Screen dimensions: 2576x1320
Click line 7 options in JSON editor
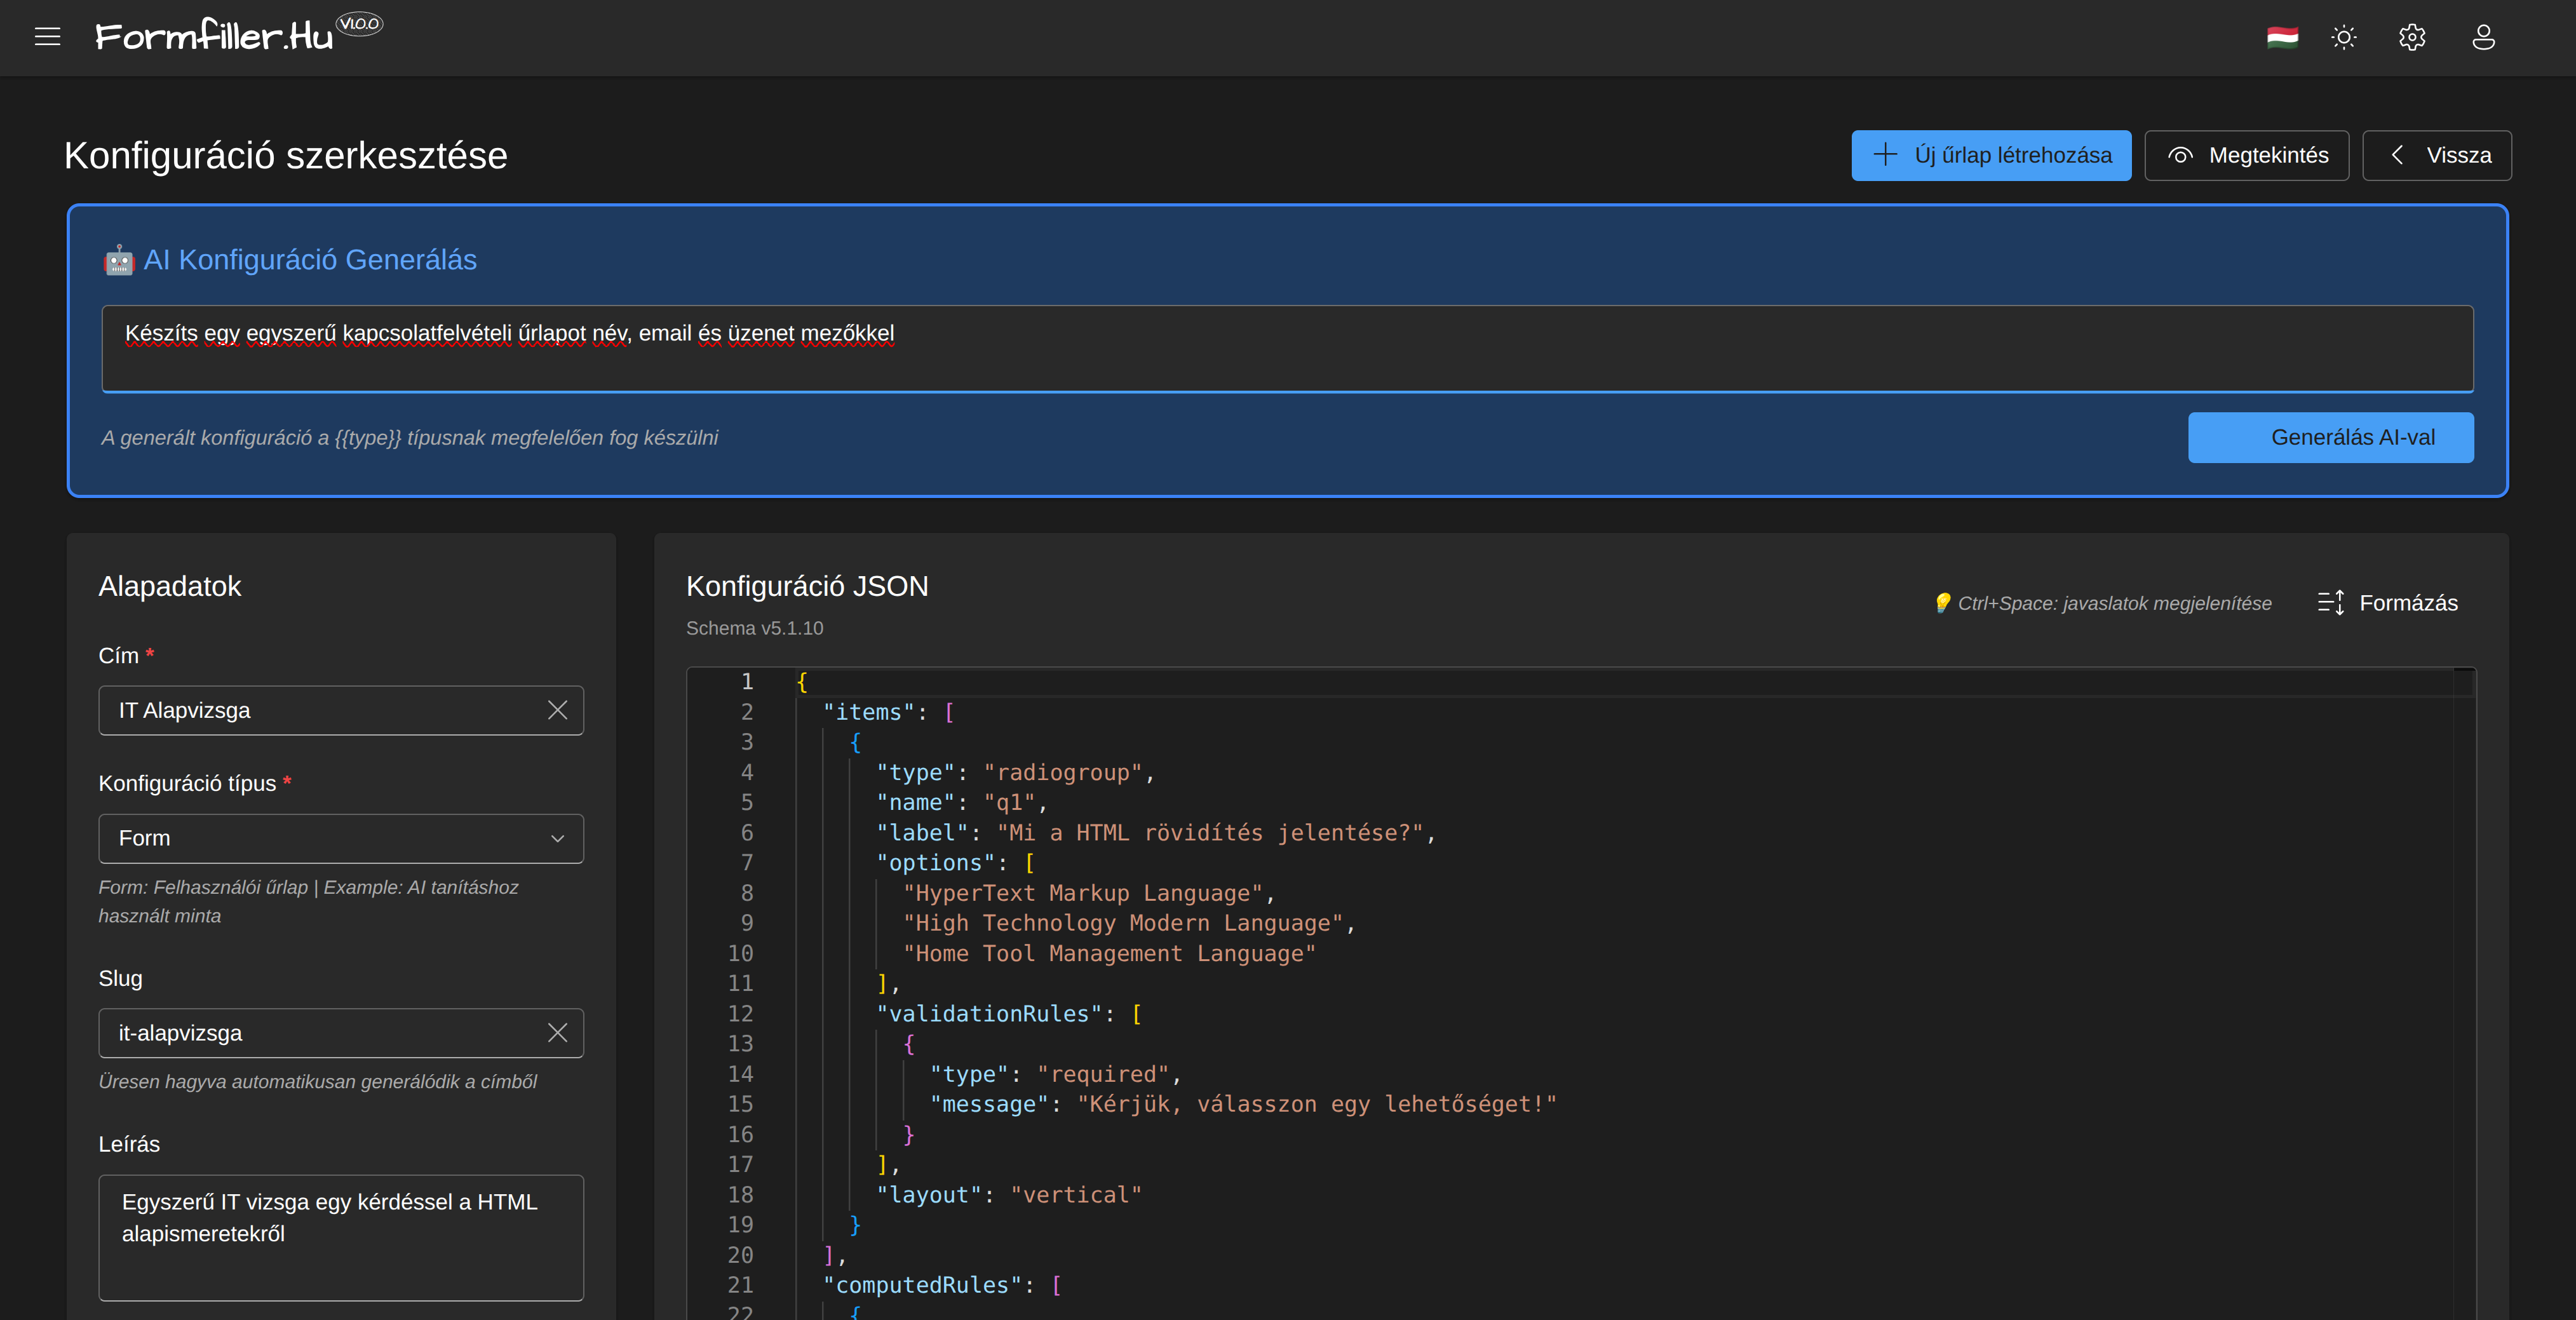tap(935, 863)
